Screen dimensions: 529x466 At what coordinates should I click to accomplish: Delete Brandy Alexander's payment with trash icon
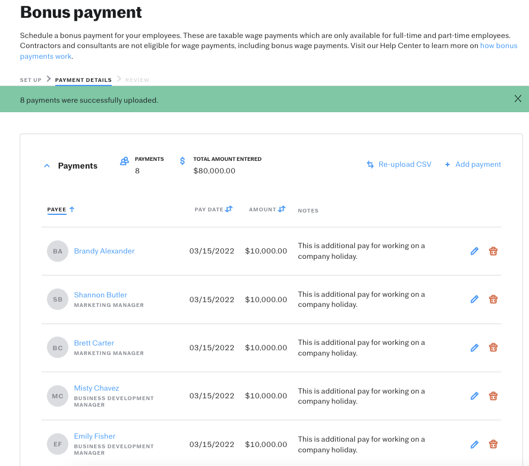click(493, 251)
